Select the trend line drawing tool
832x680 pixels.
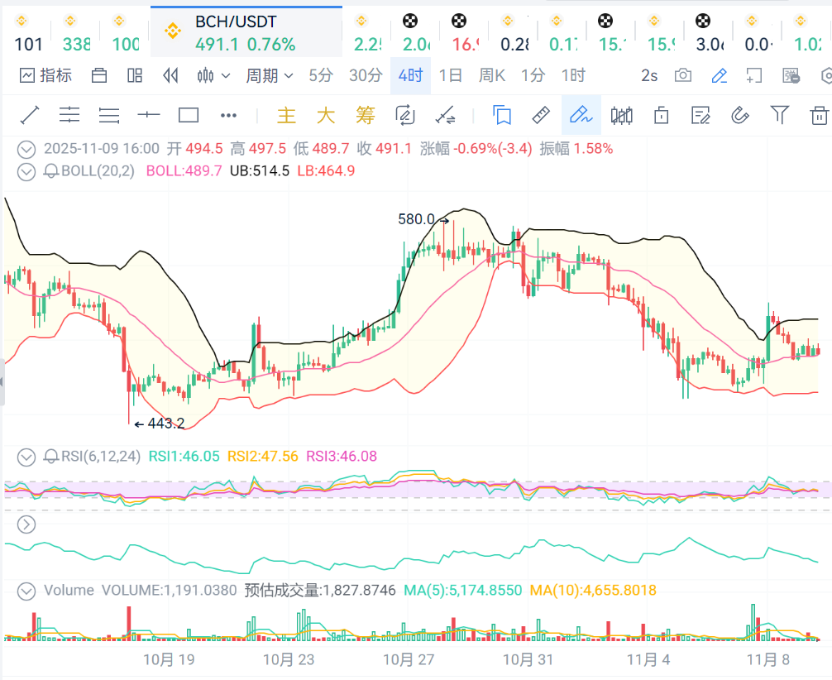tap(30, 115)
